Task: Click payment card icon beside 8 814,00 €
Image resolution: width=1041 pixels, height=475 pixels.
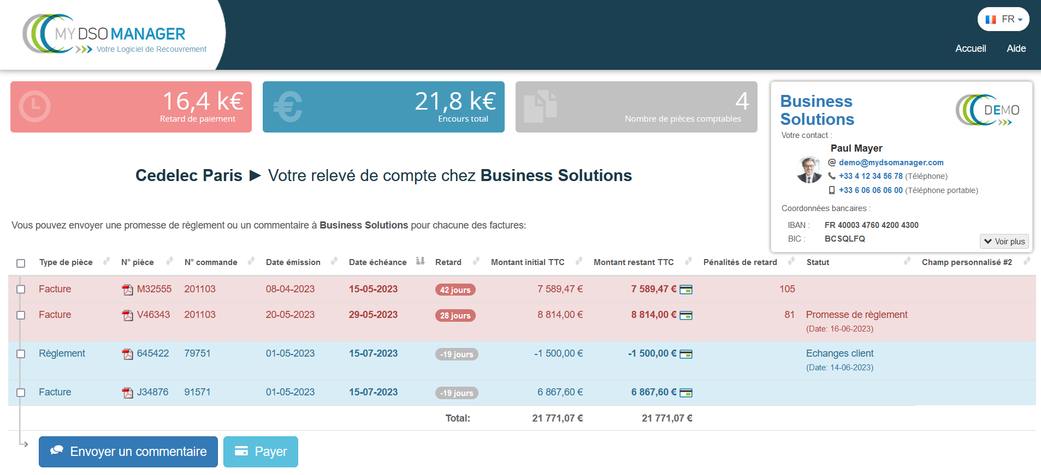Action: pyautogui.click(x=686, y=315)
